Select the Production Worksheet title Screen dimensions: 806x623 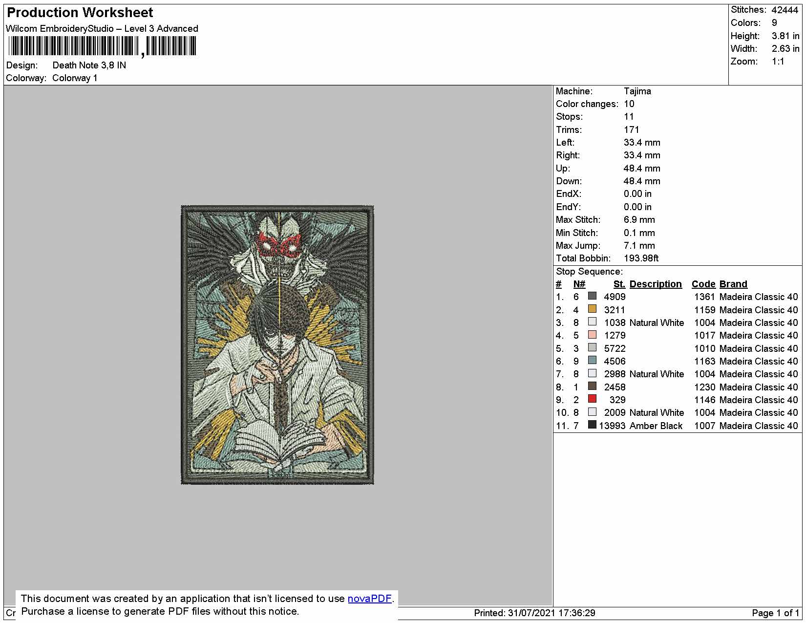coord(80,13)
